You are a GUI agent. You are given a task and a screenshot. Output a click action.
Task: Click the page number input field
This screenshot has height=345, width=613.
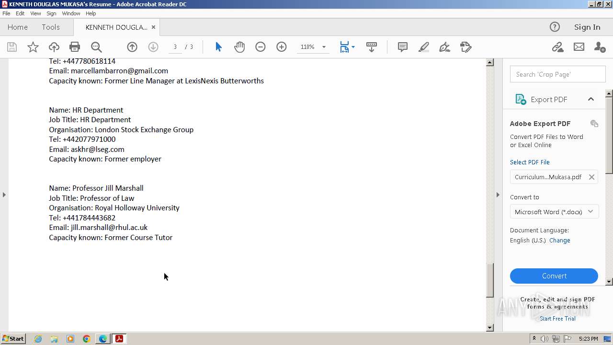pos(175,47)
